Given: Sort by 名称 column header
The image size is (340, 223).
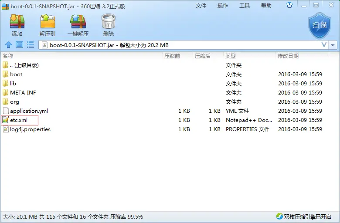Looking at the screenshot, I should (x=8, y=56).
